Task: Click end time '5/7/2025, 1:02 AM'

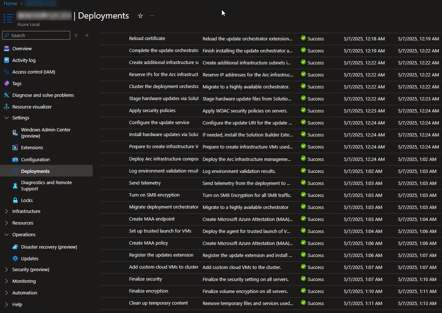Action: [x=417, y=159]
